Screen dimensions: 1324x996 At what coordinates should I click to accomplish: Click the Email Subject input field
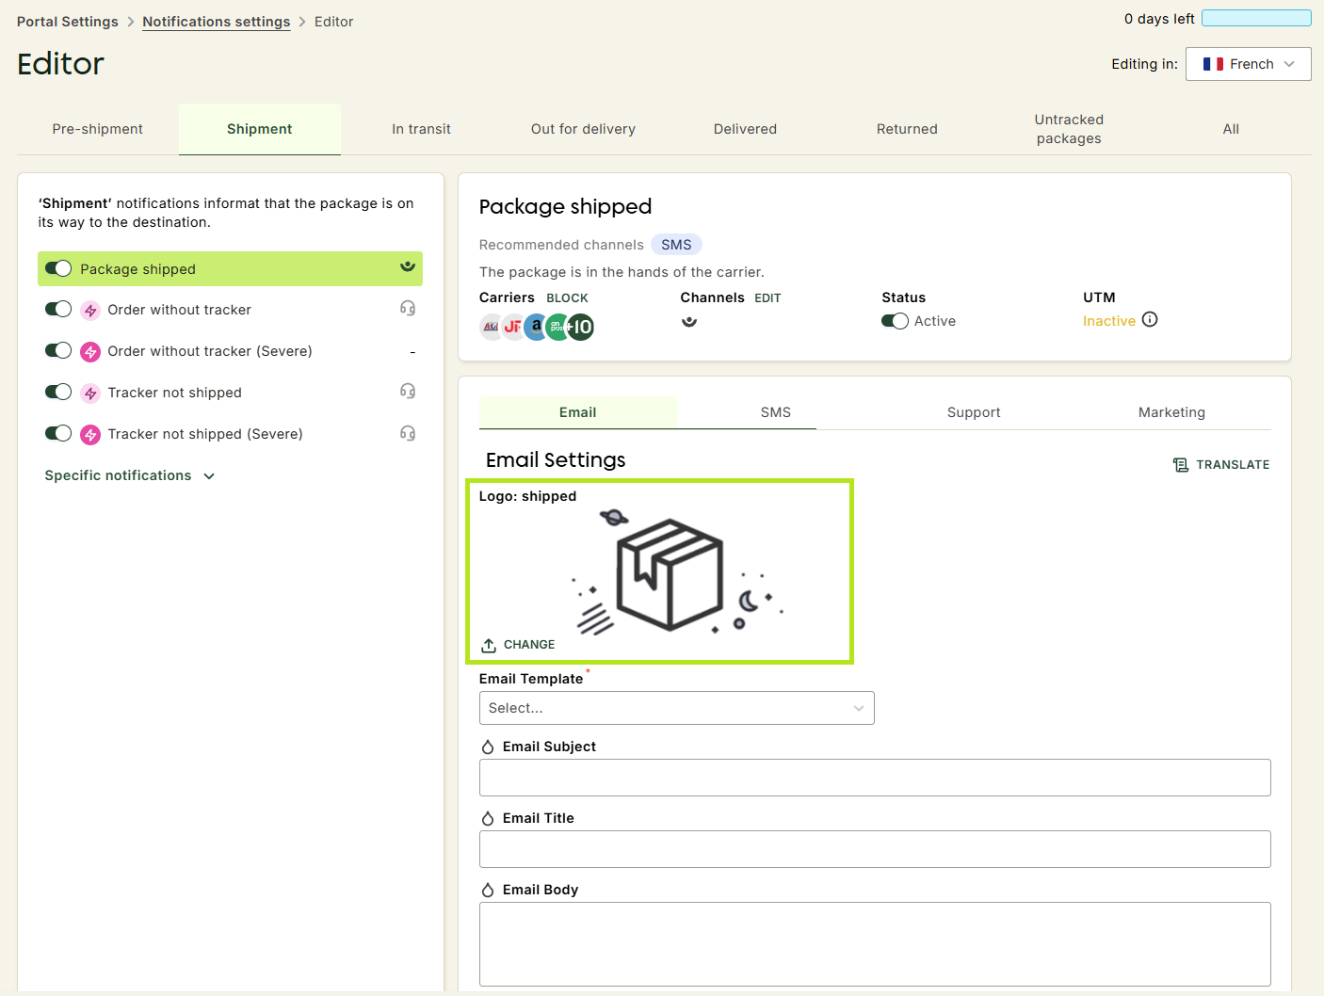875,778
